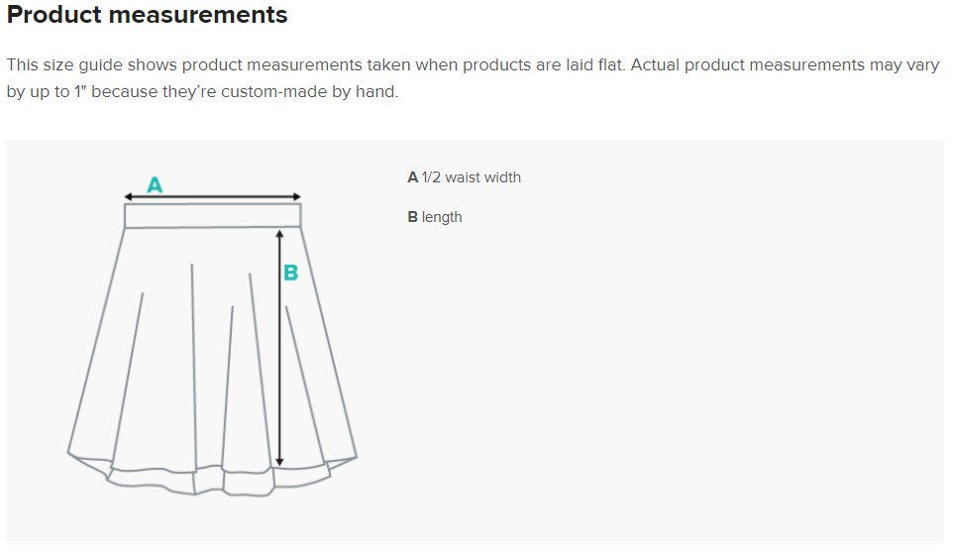Image resolution: width=953 pixels, height=555 pixels.
Task: Click the leftmost pleat line on the skirt
Action: (129, 377)
